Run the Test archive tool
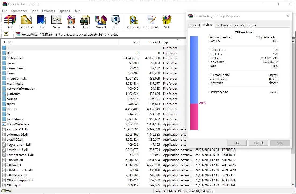Screen dimensions: 296x194 pyautogui.click(x=42, y=22)
